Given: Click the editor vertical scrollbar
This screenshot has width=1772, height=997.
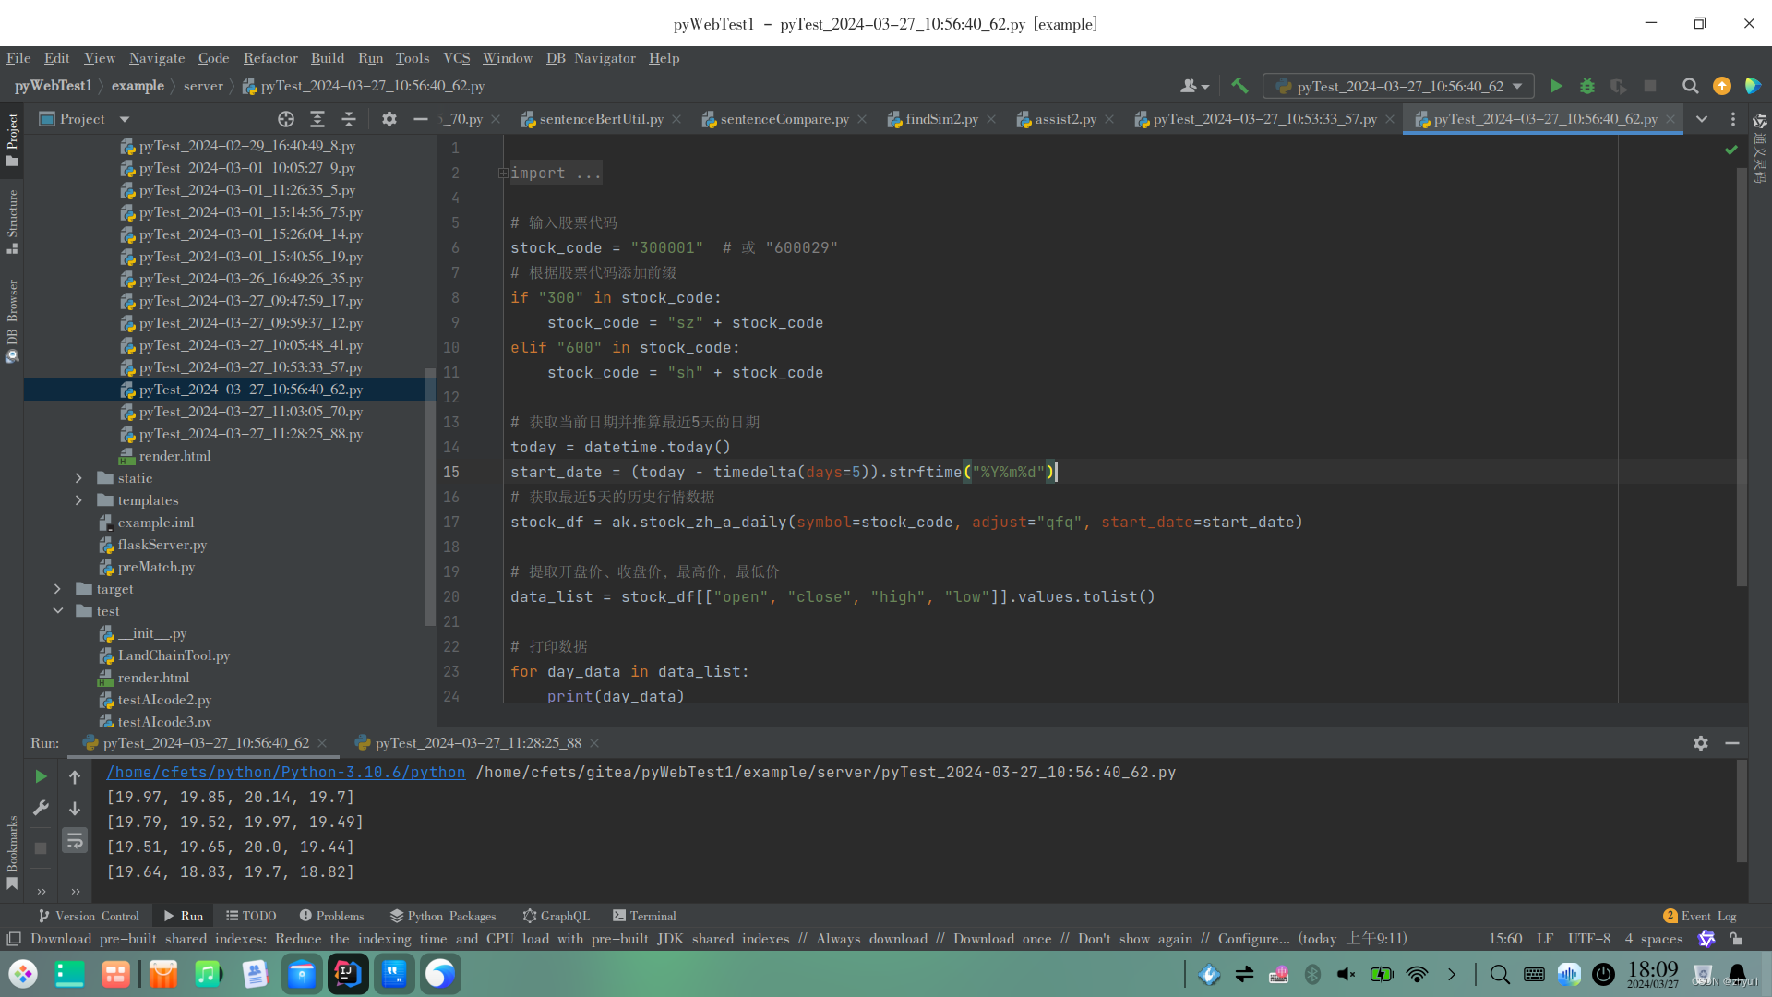Looking at the screenshot, I should [x=1742, y=369].
